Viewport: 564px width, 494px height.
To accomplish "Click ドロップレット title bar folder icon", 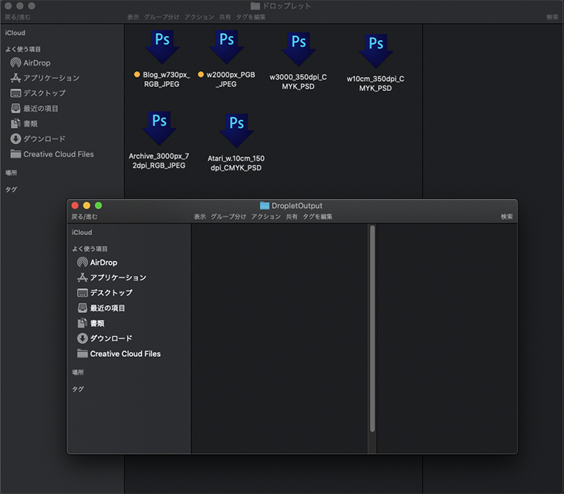I will [x=255, y=5].
